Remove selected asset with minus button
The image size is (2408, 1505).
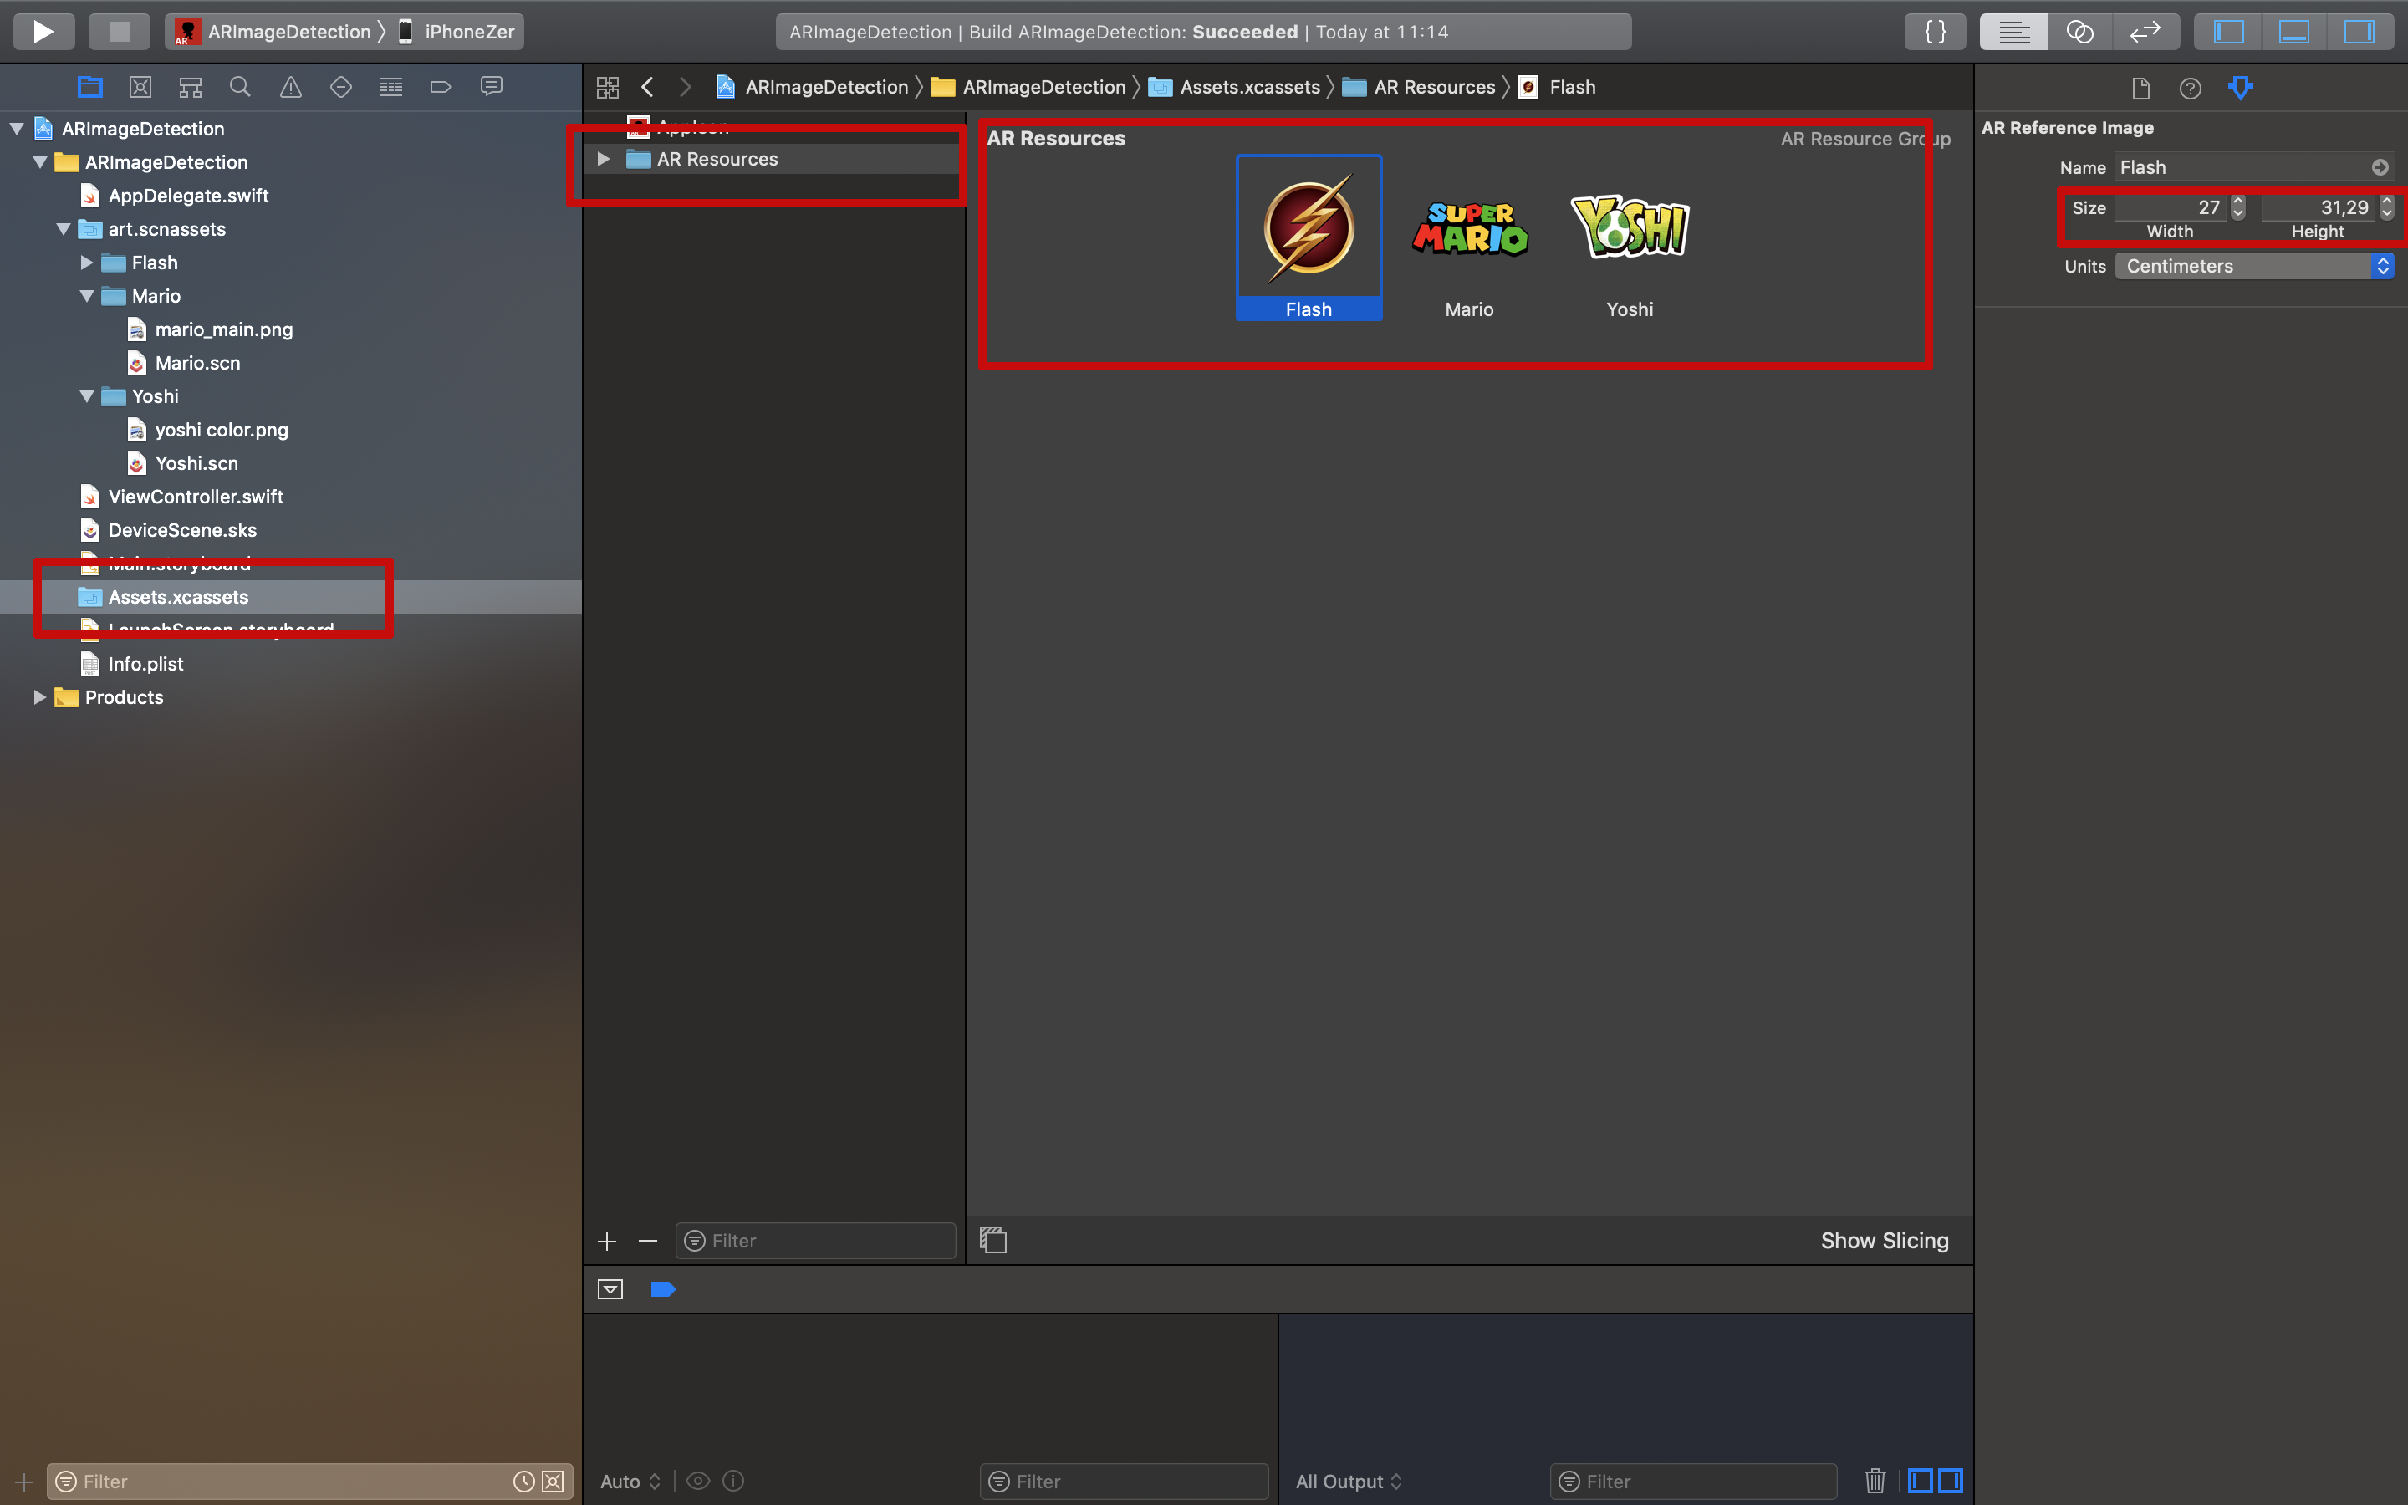[x=648, y=1242]
